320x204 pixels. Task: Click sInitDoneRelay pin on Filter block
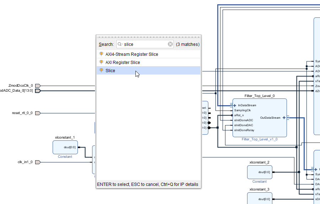(244, 130)
